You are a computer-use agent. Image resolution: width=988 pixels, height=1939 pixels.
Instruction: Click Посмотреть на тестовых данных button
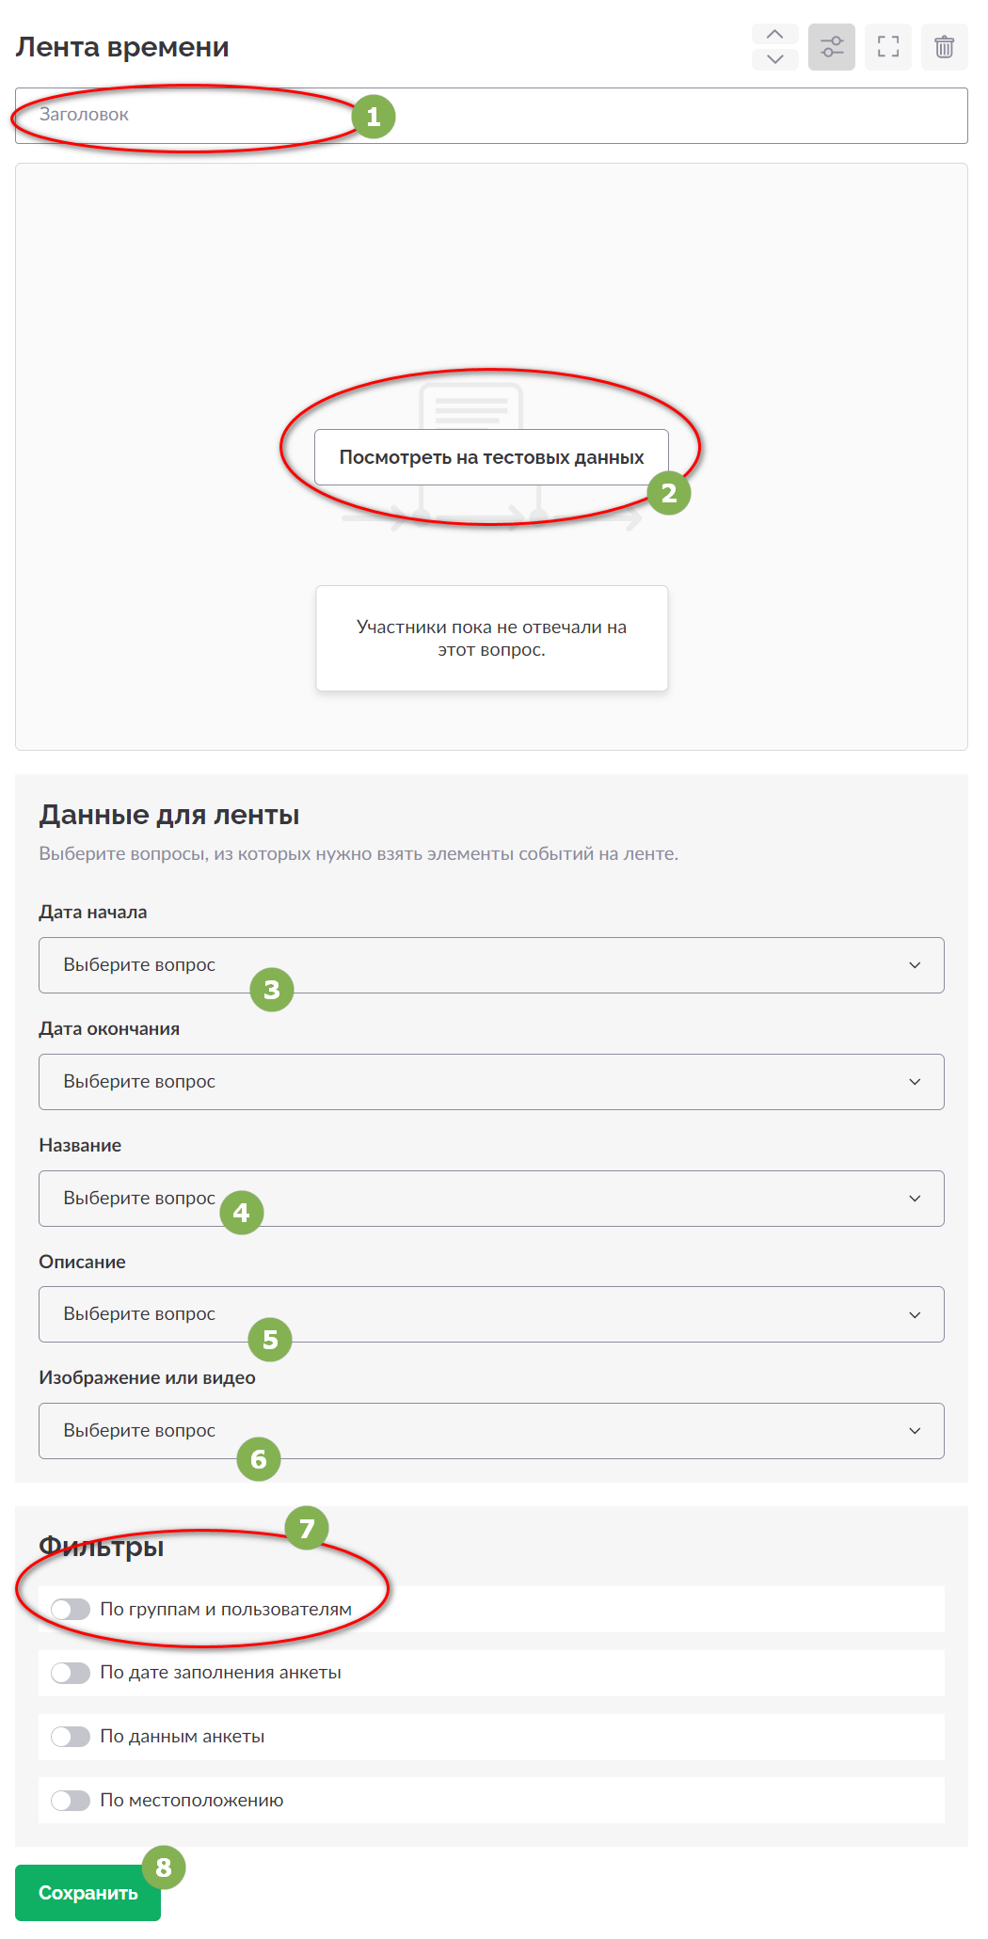tap(491, 457)
